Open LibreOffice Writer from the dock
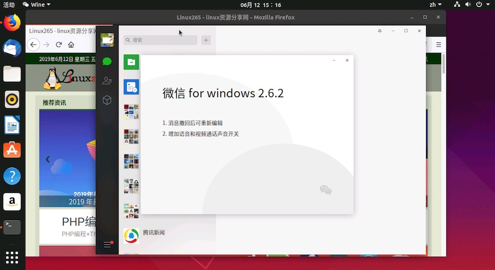The height and width of the screenshot is (270, 495). point(12,125)
